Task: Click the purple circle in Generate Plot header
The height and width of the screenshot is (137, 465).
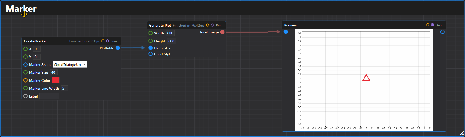Action: pos(212,25)
